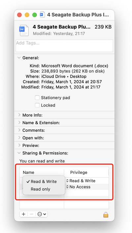Click the Name column header
This screenshot has width=132, height=233.
click(x=28, y=173)
